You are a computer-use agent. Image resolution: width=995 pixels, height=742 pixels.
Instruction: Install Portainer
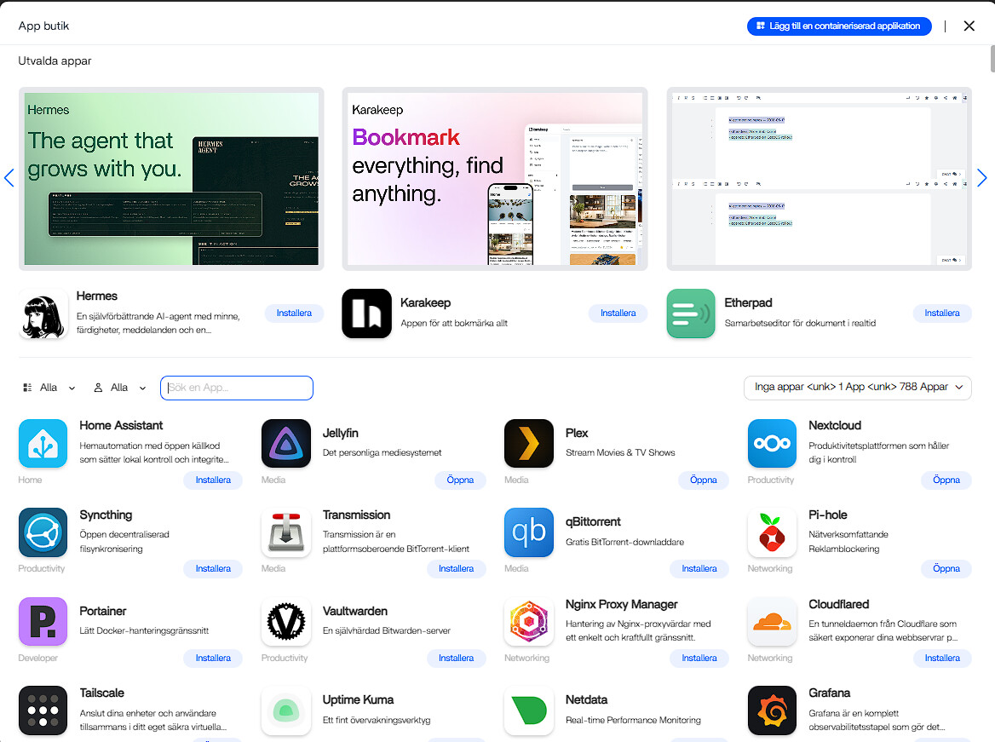pos(213,659)
